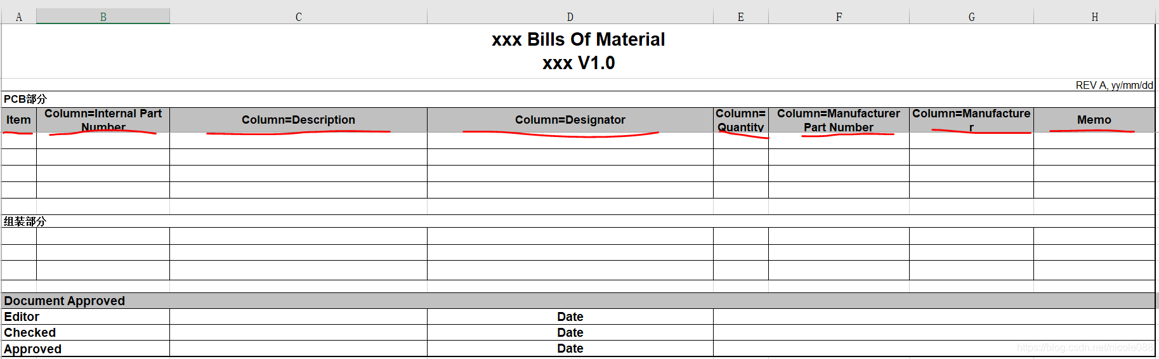Click the Column=Quantity header cell
This screenshot has height=359, width=1159.
(740, 120)
